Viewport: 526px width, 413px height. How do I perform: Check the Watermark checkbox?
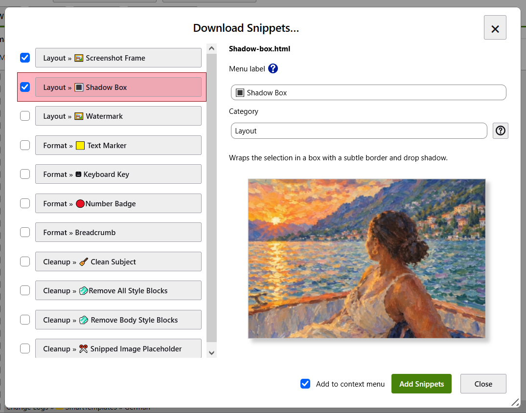(x=25, y=116)
